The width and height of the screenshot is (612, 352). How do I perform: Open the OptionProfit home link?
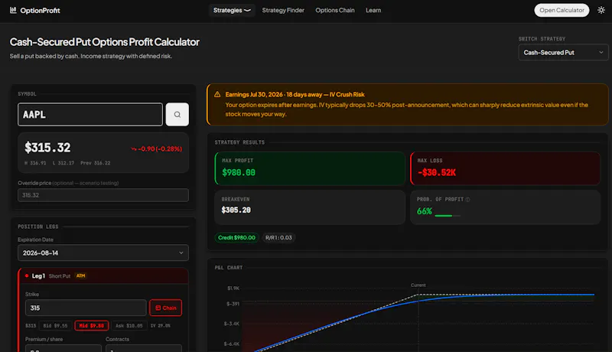click(34, 10)
